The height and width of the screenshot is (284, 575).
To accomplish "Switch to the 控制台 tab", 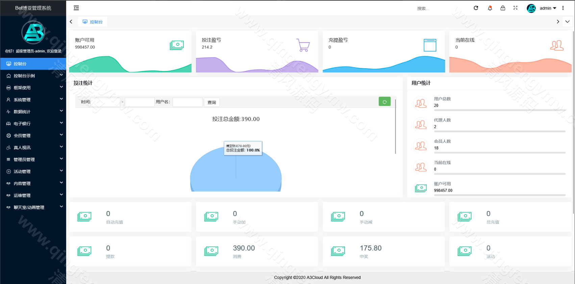I will (93, 22).
